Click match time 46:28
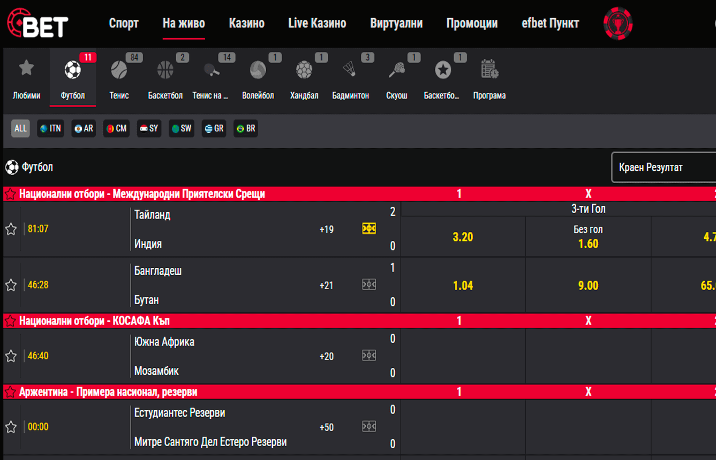The height and width of the screenshot is (460, 716). tap(38, 285)
